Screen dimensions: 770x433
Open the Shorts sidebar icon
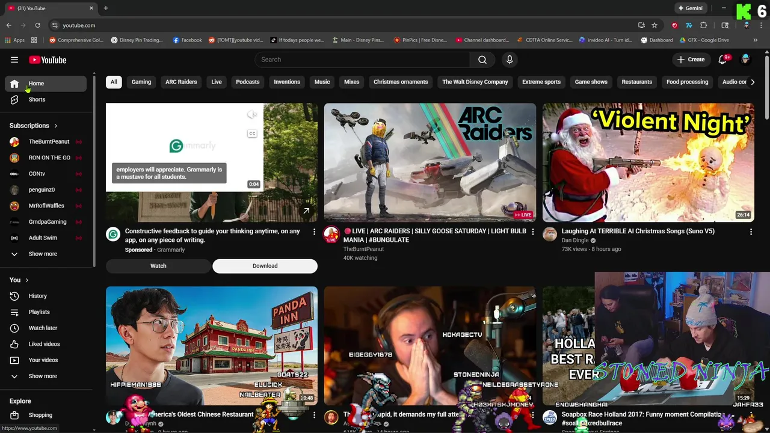point(14,99)
